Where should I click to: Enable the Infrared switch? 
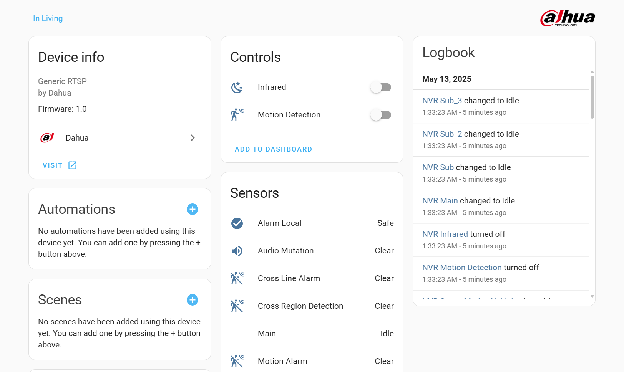(381, 88)
